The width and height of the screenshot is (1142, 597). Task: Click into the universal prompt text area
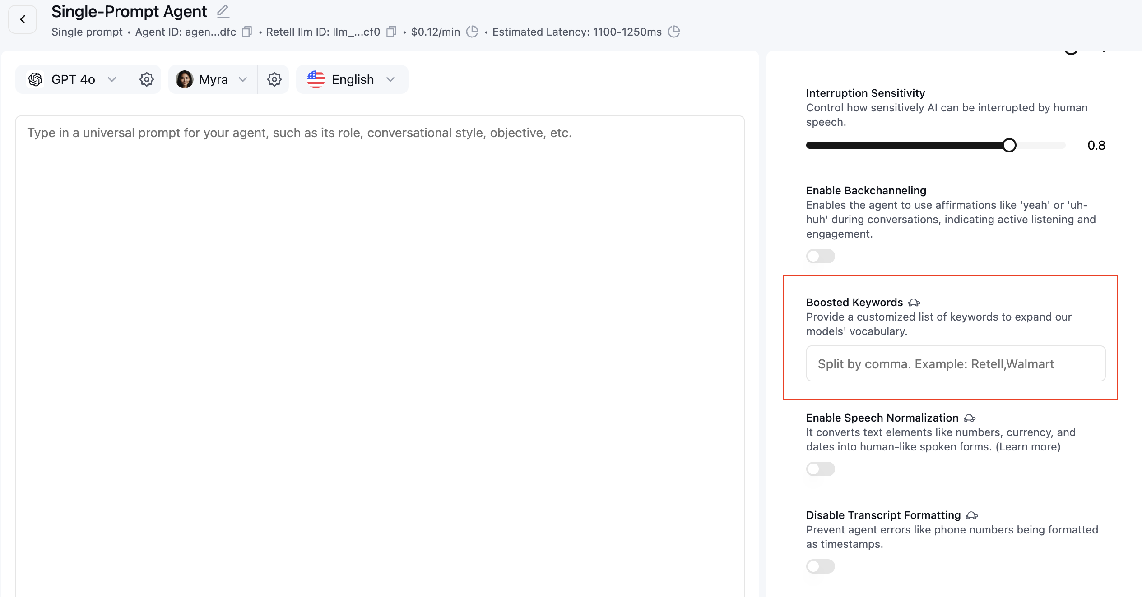[379, 316]
